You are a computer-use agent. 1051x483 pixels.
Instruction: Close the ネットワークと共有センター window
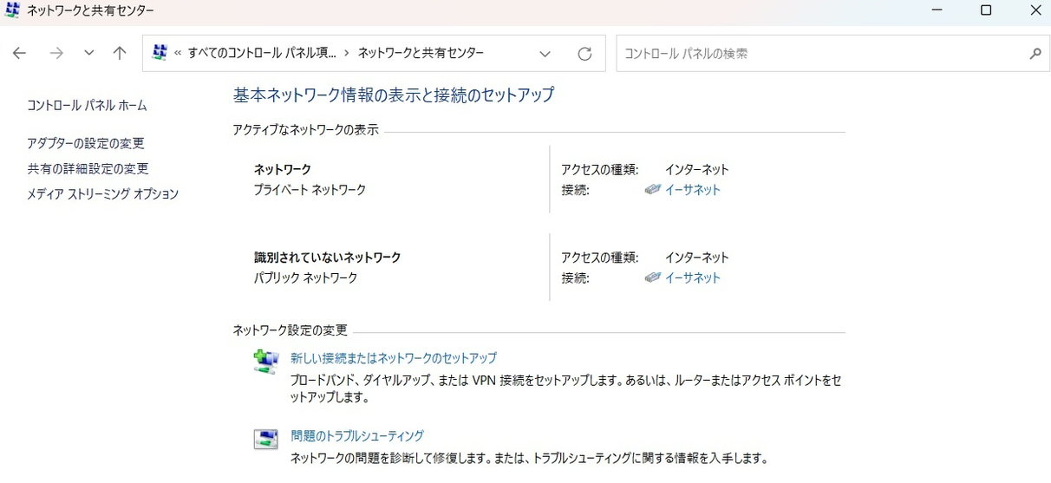(1035, 11)
